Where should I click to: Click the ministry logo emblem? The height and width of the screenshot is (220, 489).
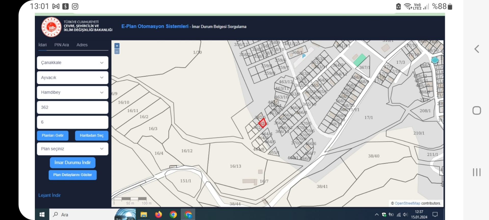click(51, 27)
